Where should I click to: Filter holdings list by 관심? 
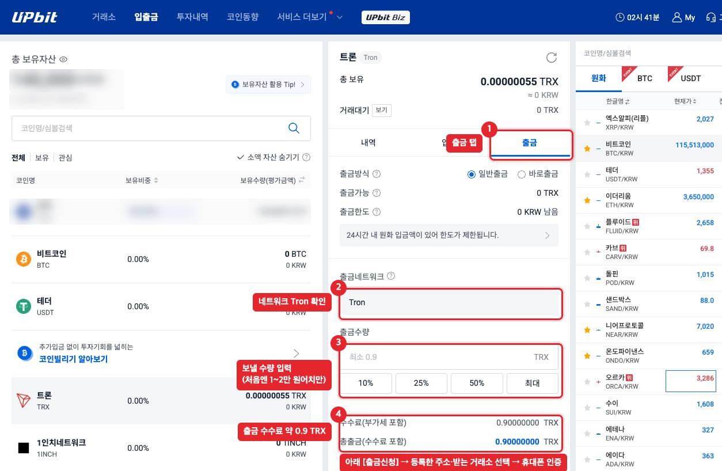pos(66,157)
